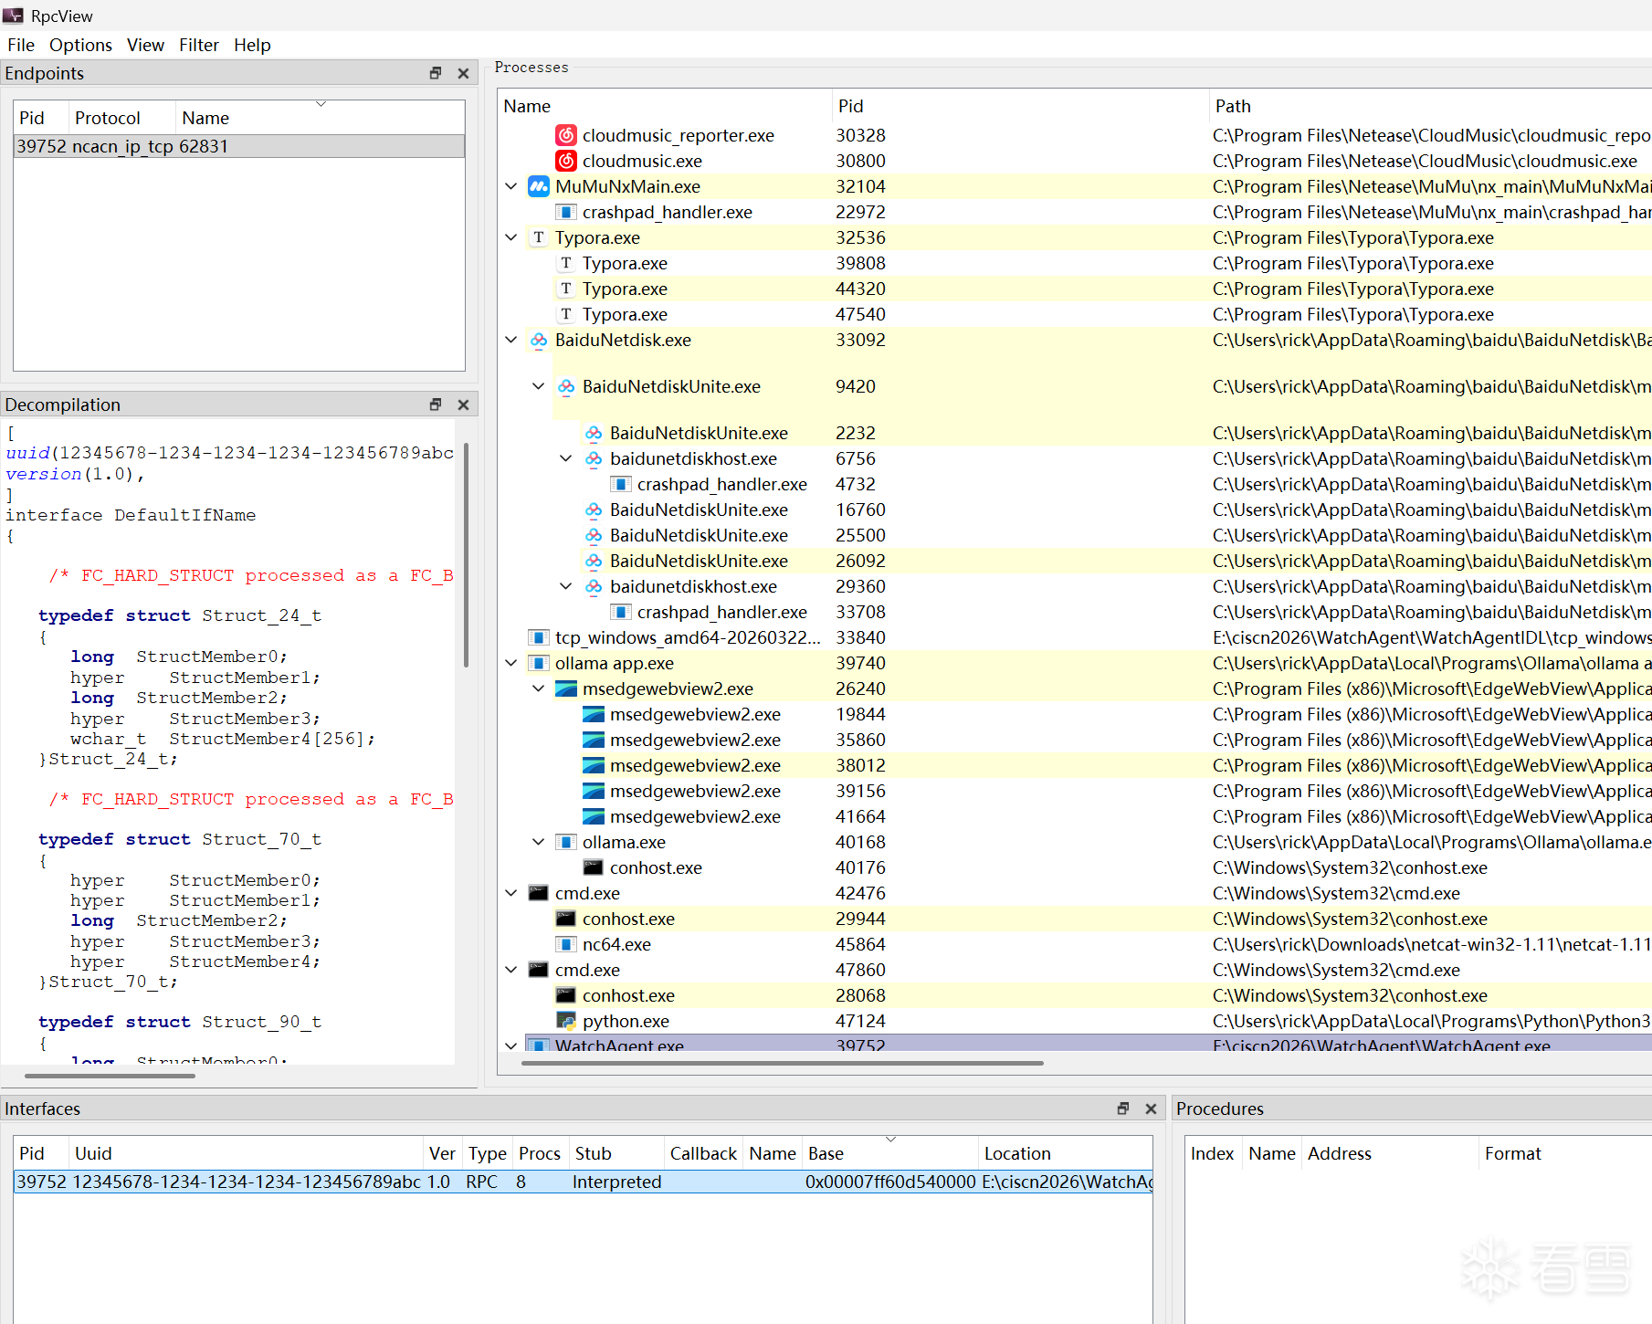Collapse the Typora.exe parent node
Viewport: 1652px width, 1324px height.
point(511,237)
